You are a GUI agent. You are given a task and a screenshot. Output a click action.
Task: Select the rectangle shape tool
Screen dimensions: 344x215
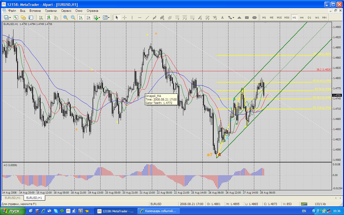coord(247,17)
